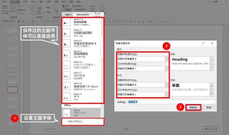229x135 pixels.
Task: Click the undo arrow icon
Action: tap(23, 22)
